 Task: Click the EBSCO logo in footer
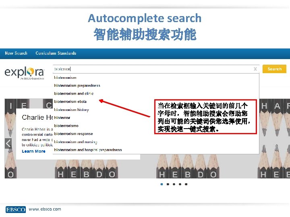(16, 209)
